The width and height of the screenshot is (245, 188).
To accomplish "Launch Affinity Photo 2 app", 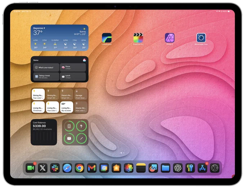I will click(x=170, y=38).
